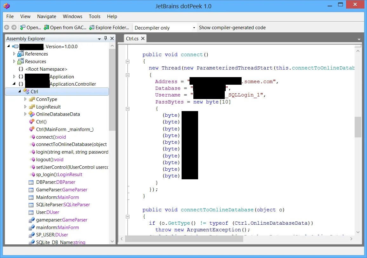Pin the Assembly Explorer panel
The width and height of the screenshot is (367, 258).
click(x=105, y=38)
